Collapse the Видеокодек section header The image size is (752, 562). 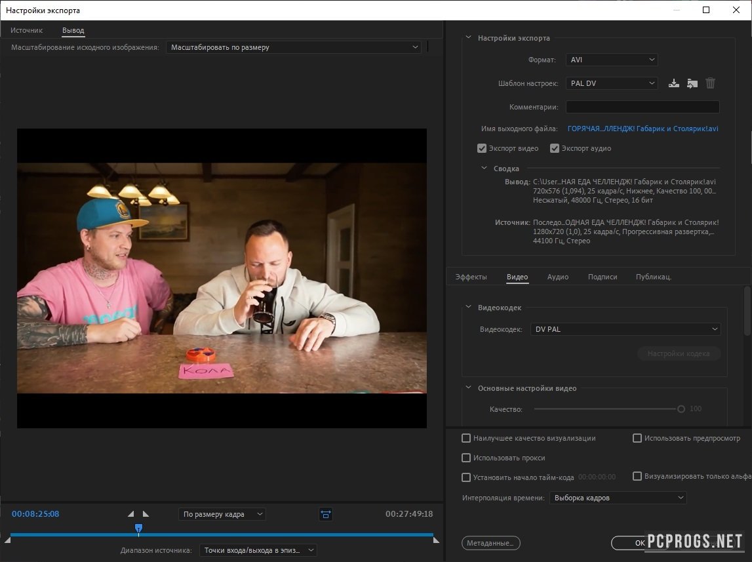pos(468,308)
